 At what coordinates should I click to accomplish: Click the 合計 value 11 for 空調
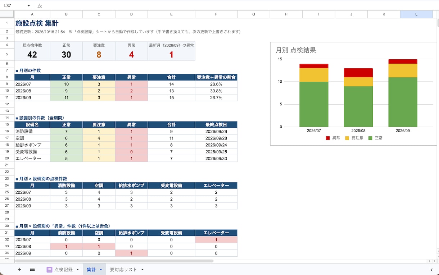click(x=171, y=138)
